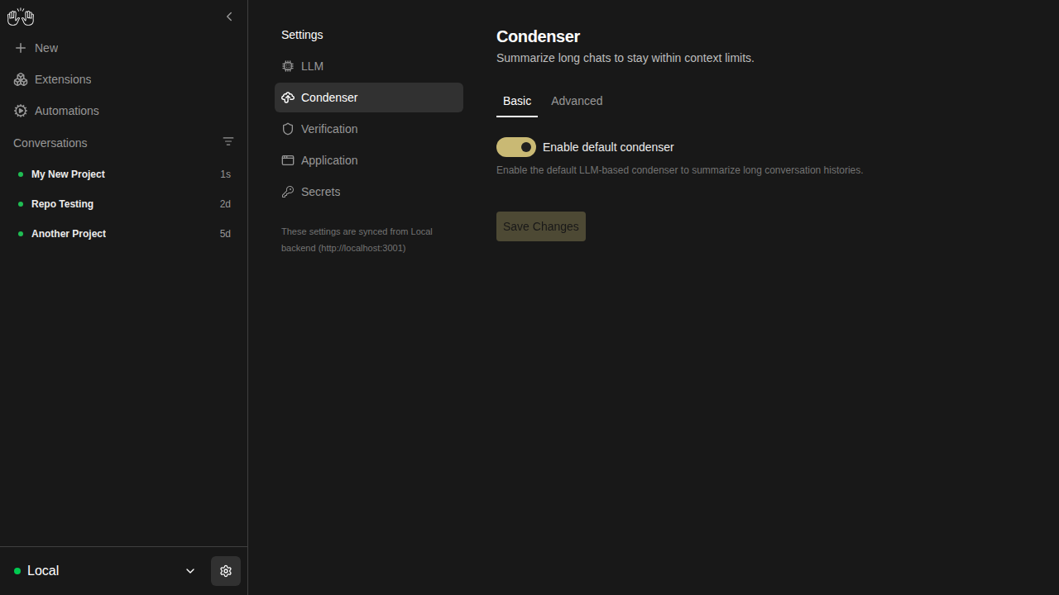The width and height of the screenshot is (1059, 595).
Task: Click the Condenser cloud icon in Settings
Action: (x=288, y=98)
